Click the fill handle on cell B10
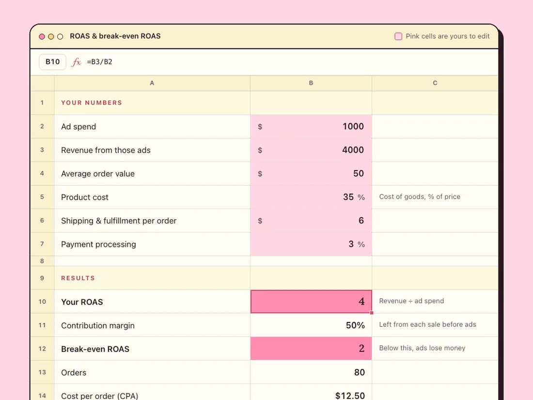The height and width of the screenshot is (400, 533). tap(372, 313)
